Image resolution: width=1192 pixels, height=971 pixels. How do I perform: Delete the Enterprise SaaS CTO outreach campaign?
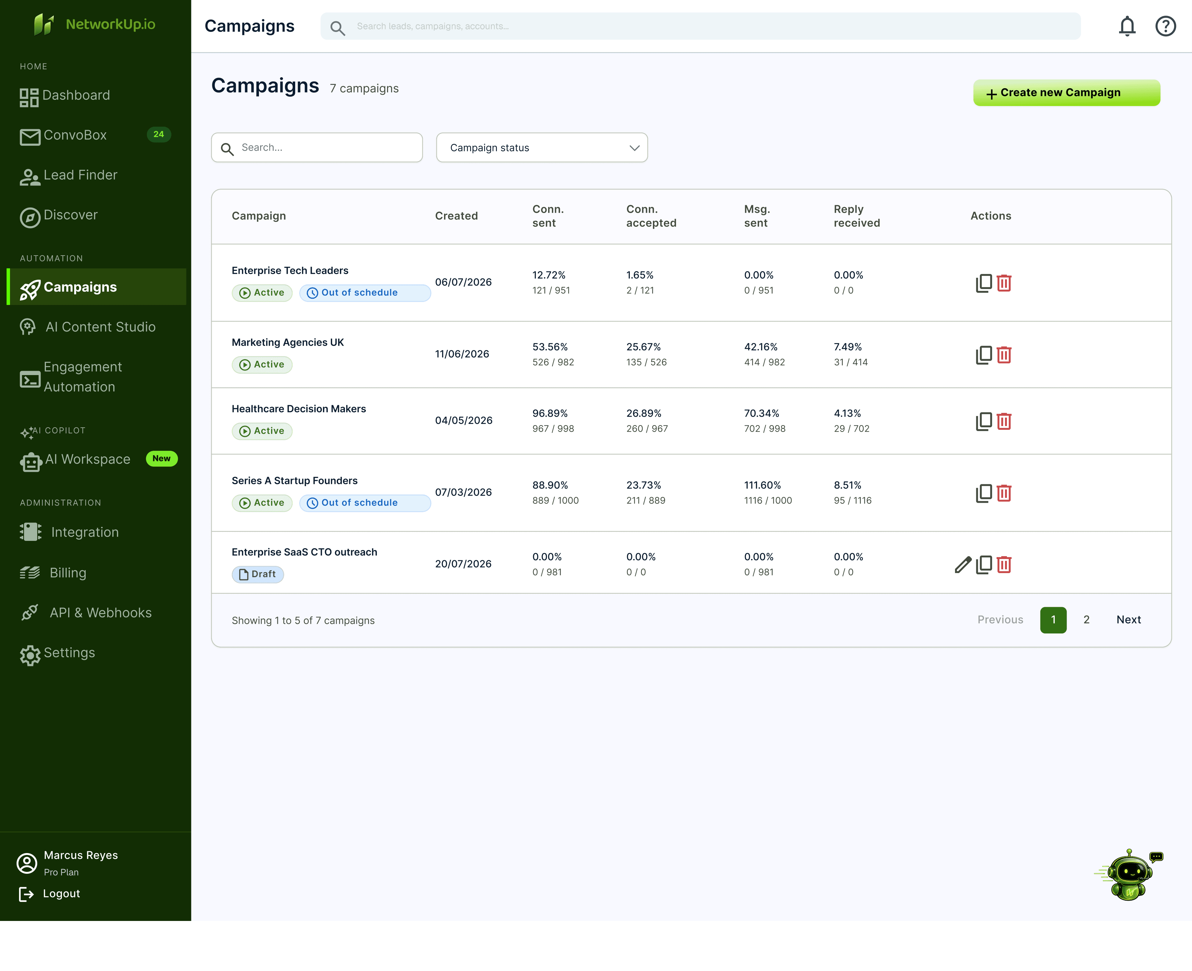click(1003, 564)
